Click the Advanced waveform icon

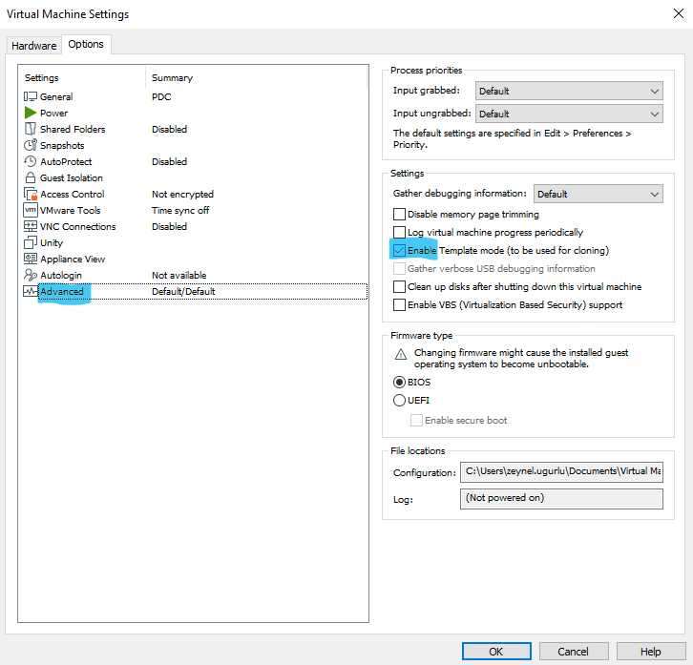point(30,291)
